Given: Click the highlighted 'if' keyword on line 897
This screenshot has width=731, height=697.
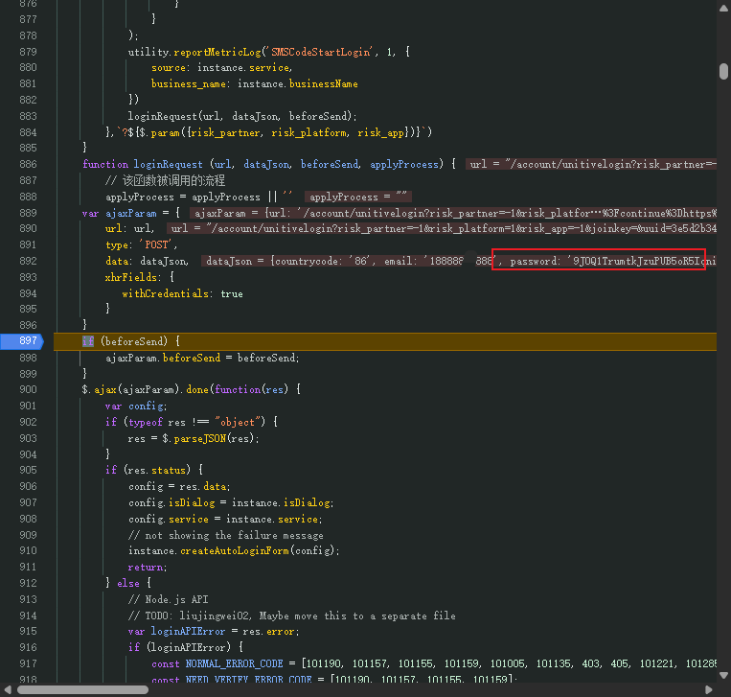Looking at the screenshot, I should coord(87,341).
